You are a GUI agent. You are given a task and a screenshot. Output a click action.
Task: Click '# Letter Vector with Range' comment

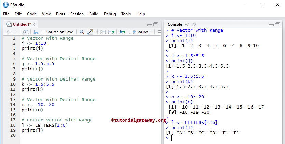[57, 120]
